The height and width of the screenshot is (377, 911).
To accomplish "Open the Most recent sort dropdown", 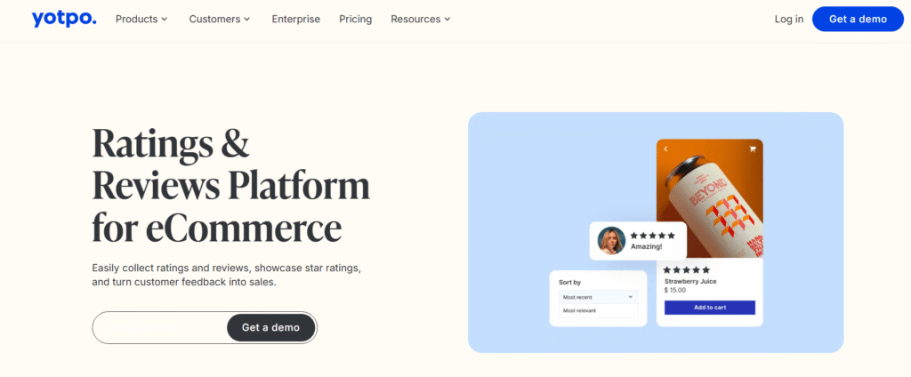I will [598, 297].
